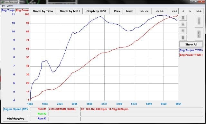Click the triple up-chevron fast scroll button
This screenshot has height=124, width=206.
pyautogui.click(x=183, y=17)
